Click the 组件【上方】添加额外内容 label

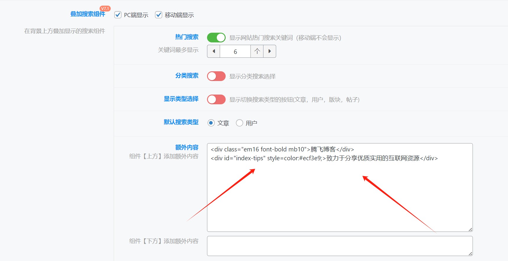pos(164,156)
